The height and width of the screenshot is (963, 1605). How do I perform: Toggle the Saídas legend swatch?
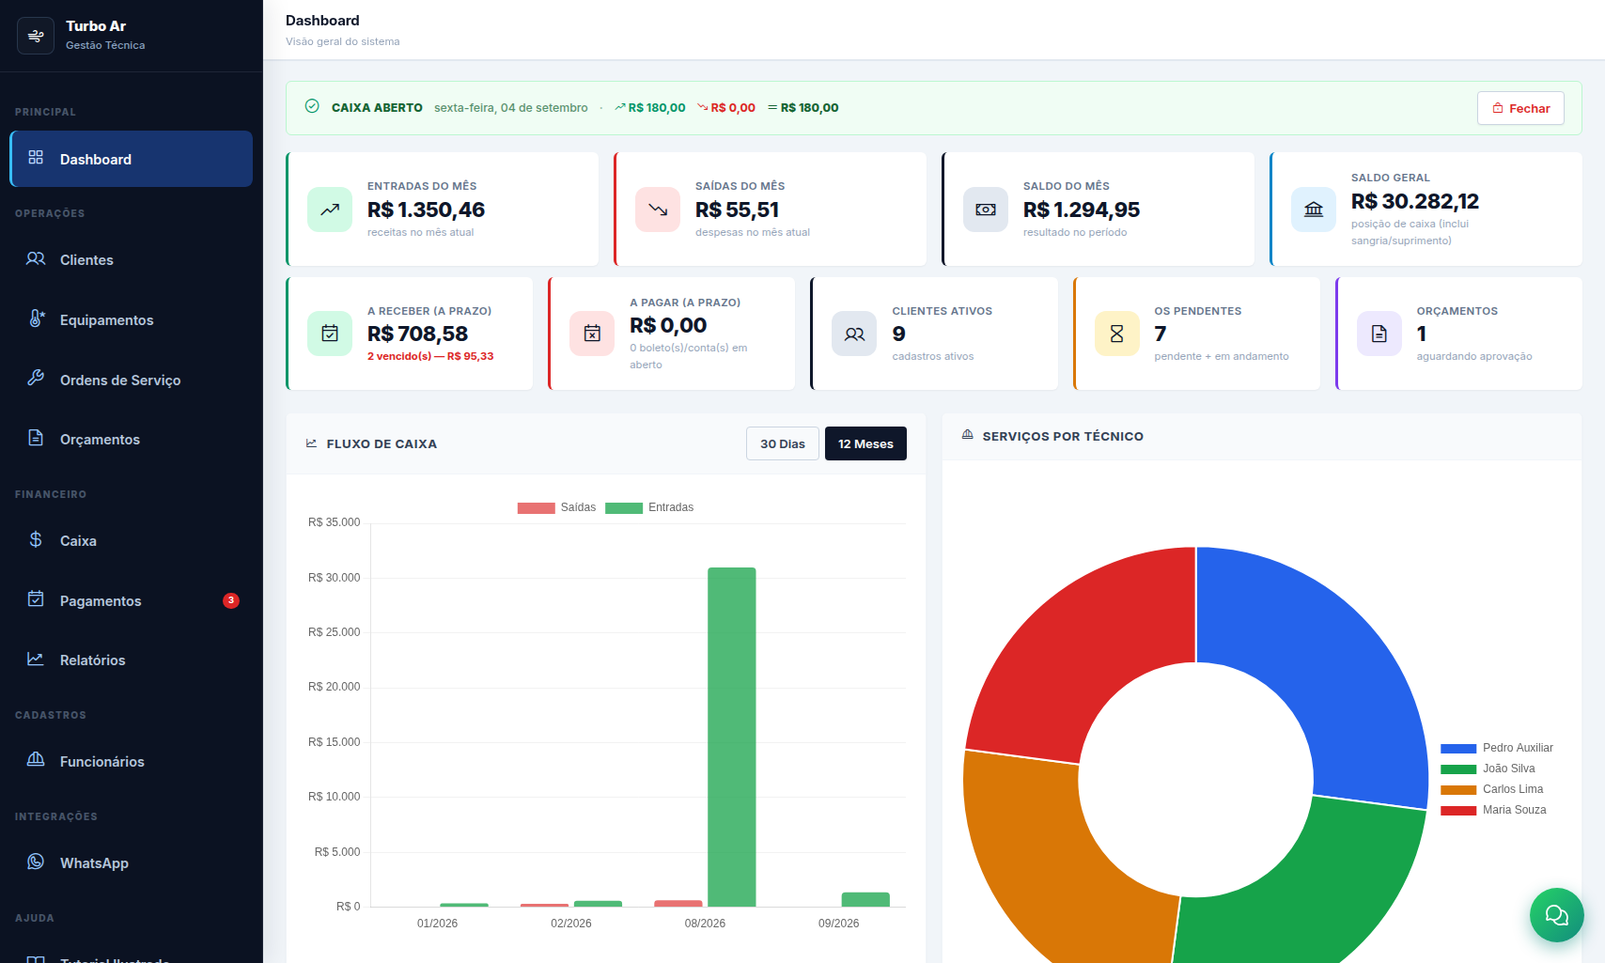[536, 508]
